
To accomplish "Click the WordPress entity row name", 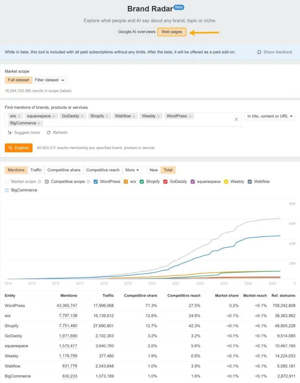I will [x=15, y=305].
